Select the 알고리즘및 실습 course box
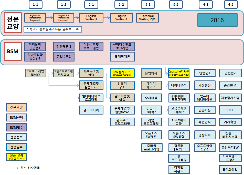The height and width of the screenshot is (175, 244). (122, 98)
